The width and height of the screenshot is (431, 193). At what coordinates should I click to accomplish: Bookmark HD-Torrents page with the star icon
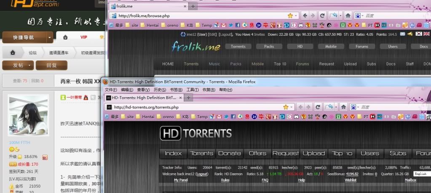point(286,107)
